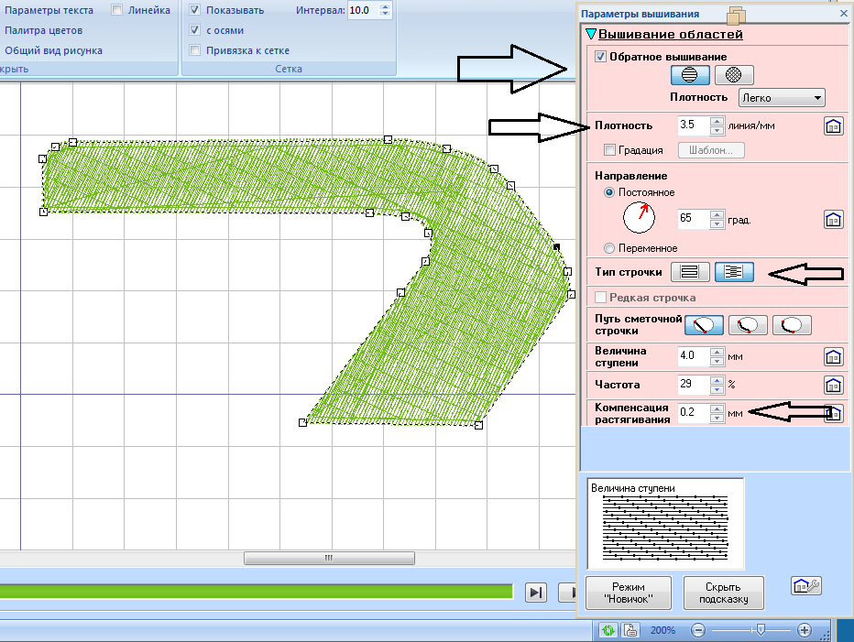Open default settings house-and-wrench icon
The width and height of the screenshot is (854, 642).
805,586
